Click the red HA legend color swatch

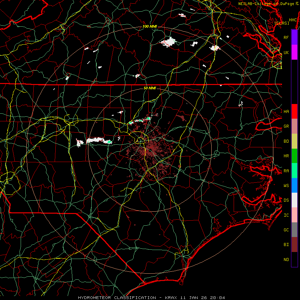[x=294, y=111]
